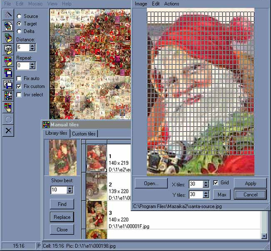This screenshot has height=251, width=271.
Task: Toggle the Grid checkbox
Action: coord(216,183)
